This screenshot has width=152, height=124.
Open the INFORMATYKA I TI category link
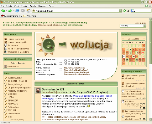(x=17, y=81)
